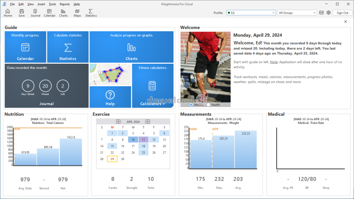Open the Fitness calculators tile

153,86
